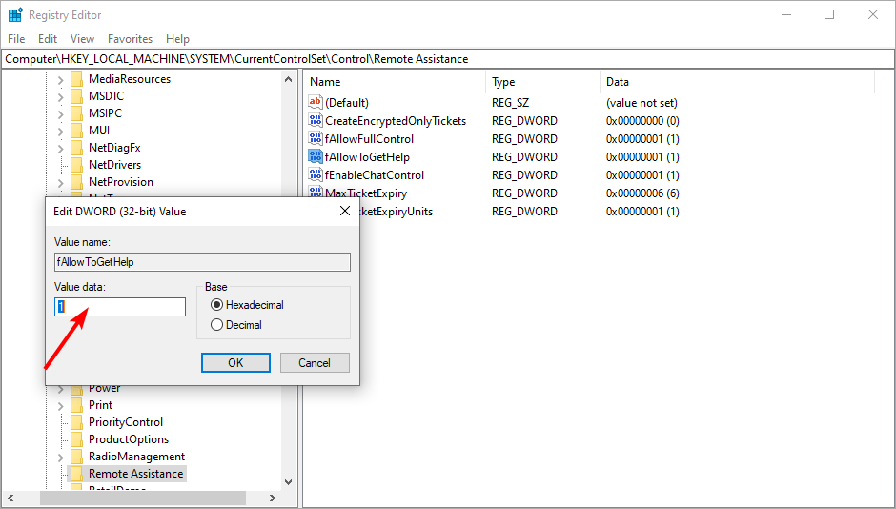896x509 pixels.
Task: Click the tree pane horizontal scrollbar thumb
Action: pyautogui.click(x=143, y=499)
